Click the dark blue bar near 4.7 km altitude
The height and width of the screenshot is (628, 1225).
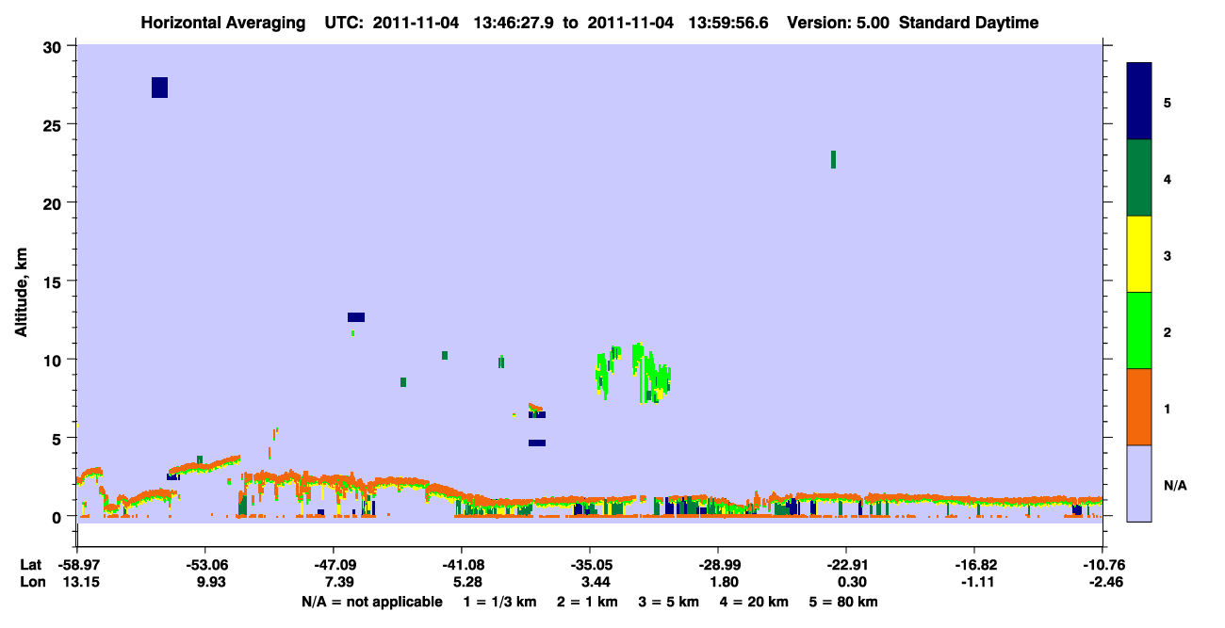(x=537, y=443)
